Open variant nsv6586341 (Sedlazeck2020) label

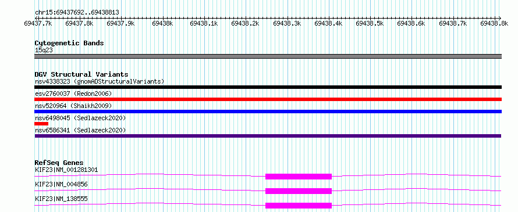pyautogui.click(x=80, y=130)
